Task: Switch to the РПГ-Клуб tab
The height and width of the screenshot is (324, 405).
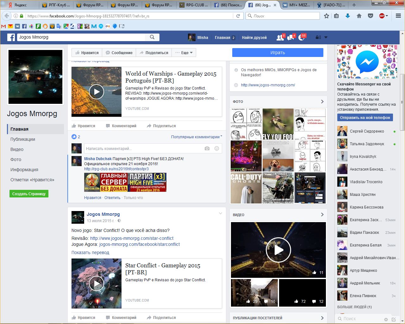Action: point(56,5)
